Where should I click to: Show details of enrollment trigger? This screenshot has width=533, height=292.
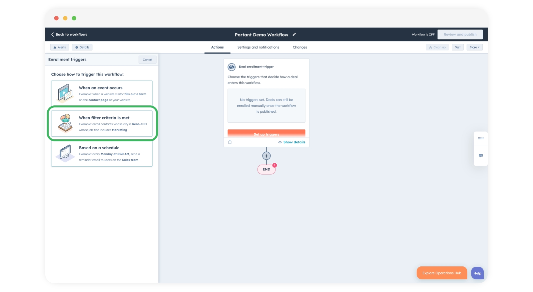click(x=292, y=142)
